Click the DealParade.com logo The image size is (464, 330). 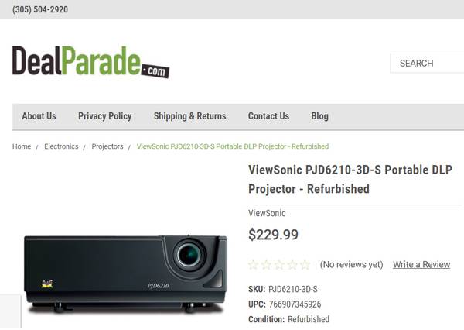click(x=90, y=62)
